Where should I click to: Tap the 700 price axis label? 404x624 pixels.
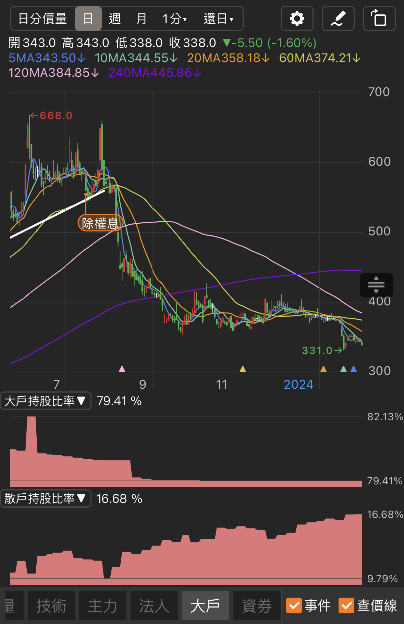pyautogui.click(x=379, y=92)
